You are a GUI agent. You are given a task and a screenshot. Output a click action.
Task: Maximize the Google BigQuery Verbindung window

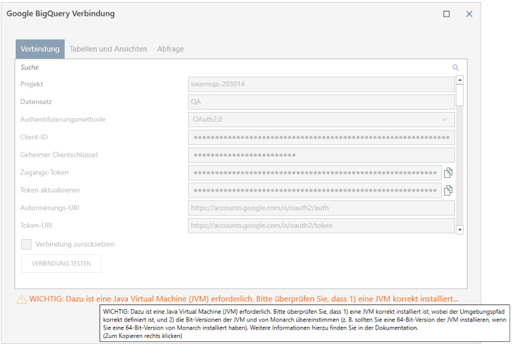pyautogui.click(x=446, y=14)
